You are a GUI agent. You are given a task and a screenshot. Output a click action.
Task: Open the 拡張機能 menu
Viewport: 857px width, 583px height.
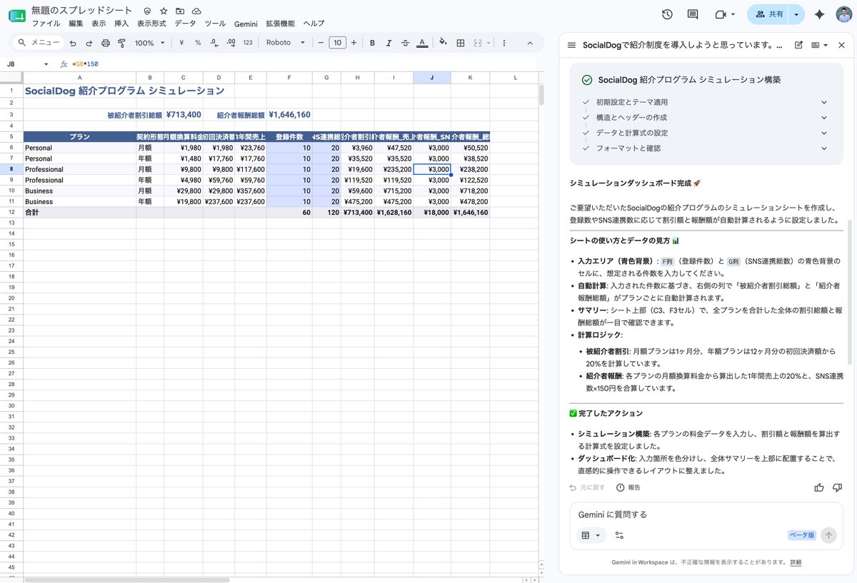point(280,24)
